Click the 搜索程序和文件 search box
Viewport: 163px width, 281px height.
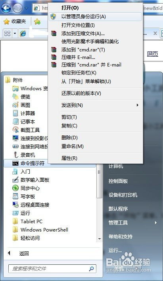[52, 268]
